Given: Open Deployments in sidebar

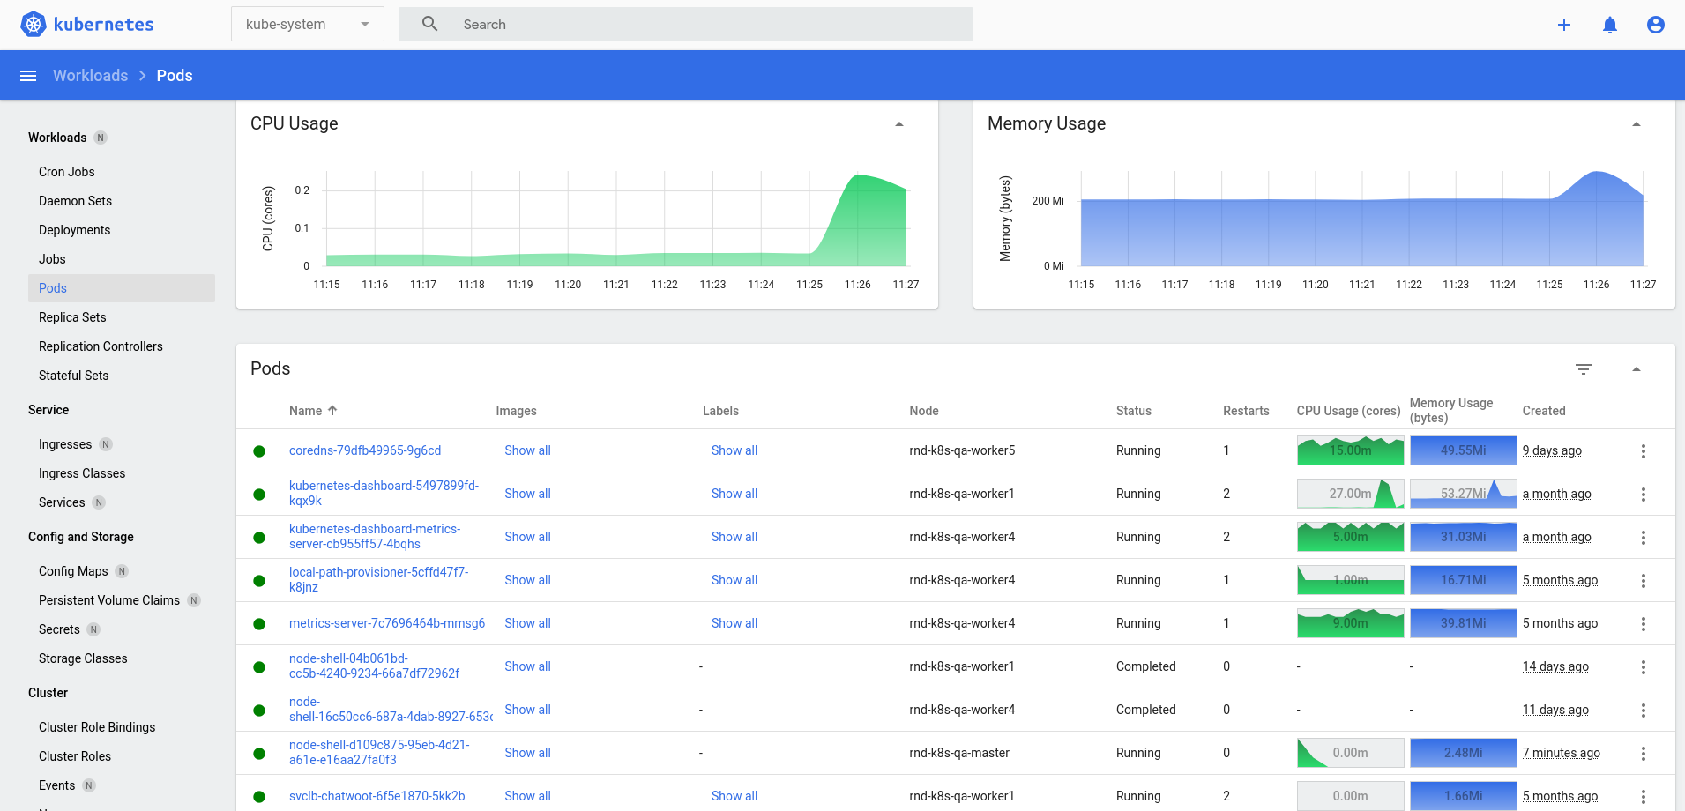Looking at the screenshot, I should point(75,230).
